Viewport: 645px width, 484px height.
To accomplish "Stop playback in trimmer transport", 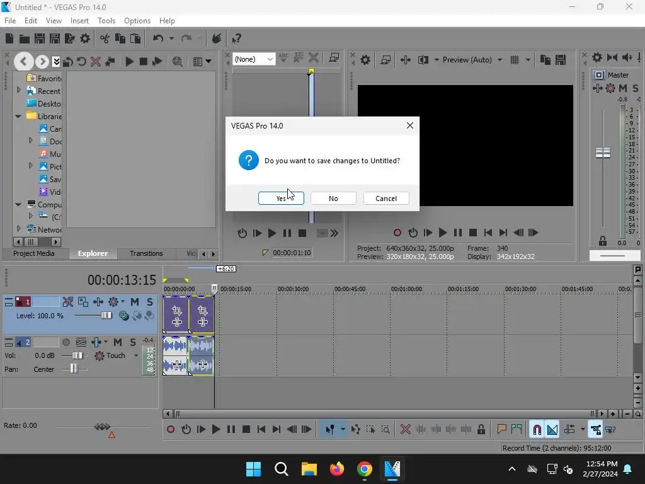I will (x=302, y=233).
